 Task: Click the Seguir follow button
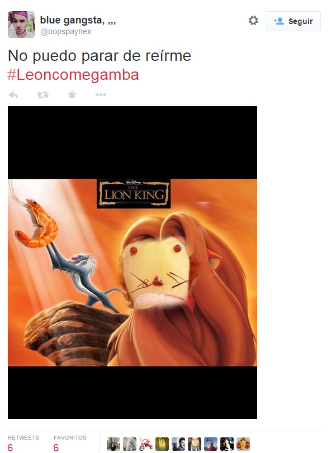293,21
